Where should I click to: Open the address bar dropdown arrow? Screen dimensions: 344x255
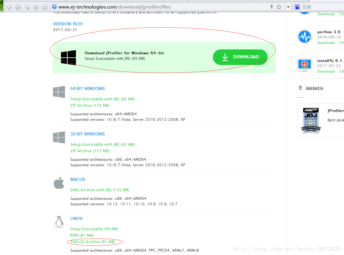point(288,7)
